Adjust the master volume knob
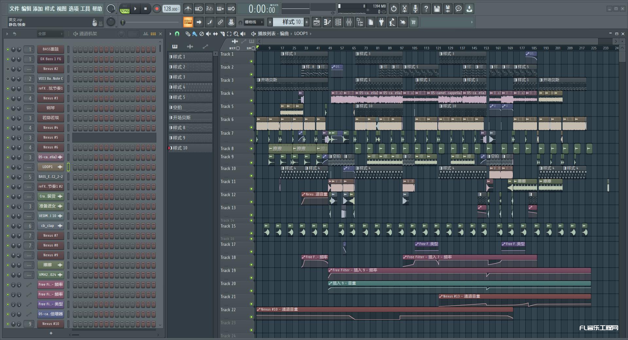This screenshot has width=628, height=340. click(x=111, y=9)
